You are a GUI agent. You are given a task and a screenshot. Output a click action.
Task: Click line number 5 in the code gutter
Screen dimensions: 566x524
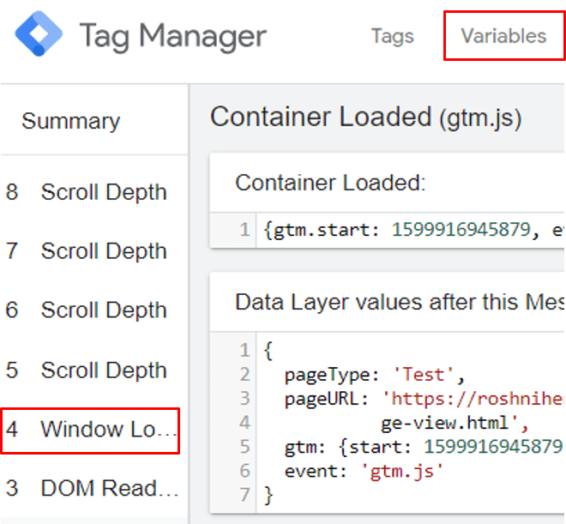click(x=244, y=447)
